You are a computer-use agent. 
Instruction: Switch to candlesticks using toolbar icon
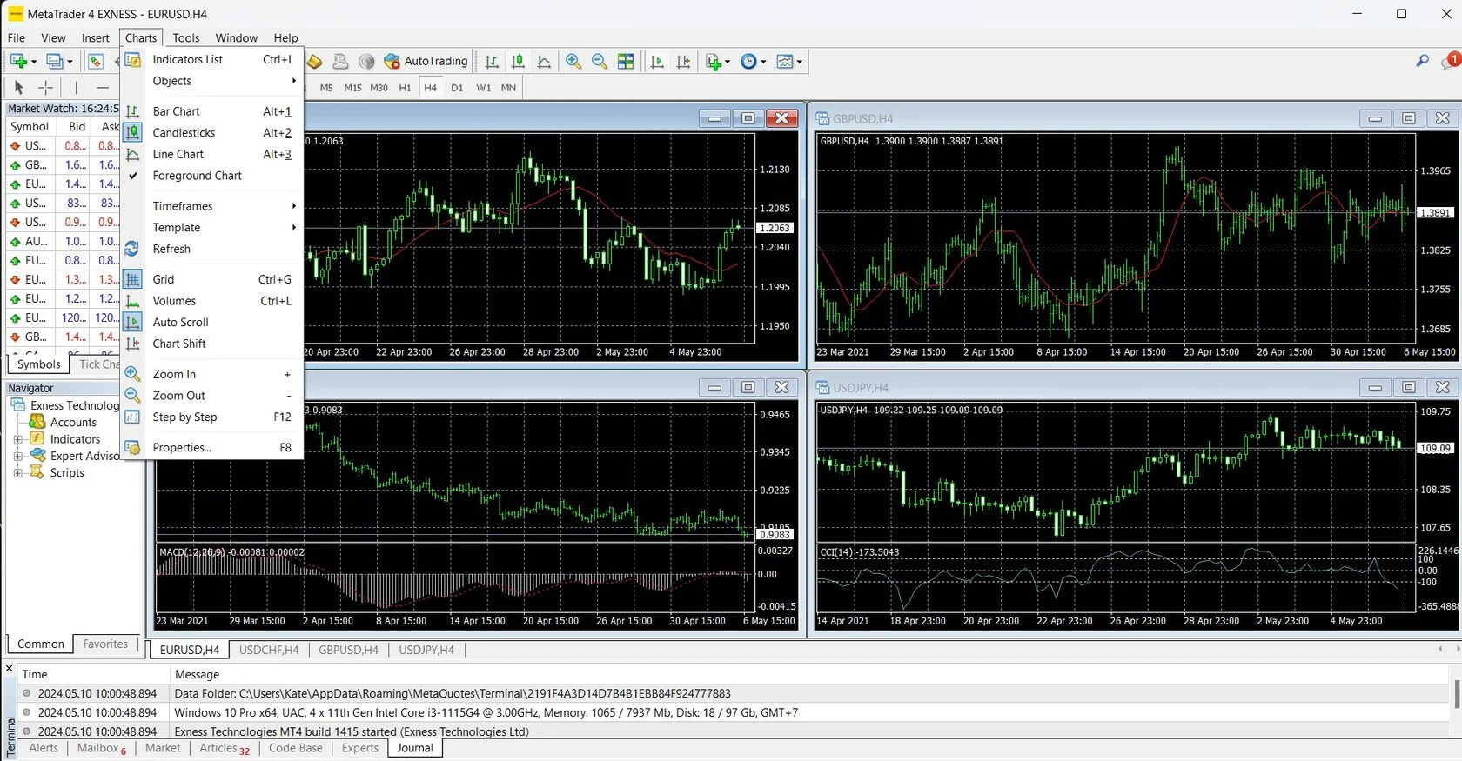coord(518,61)
